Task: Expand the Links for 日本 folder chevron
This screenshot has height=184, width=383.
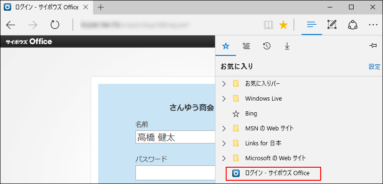Action: [x=224, y=143]
